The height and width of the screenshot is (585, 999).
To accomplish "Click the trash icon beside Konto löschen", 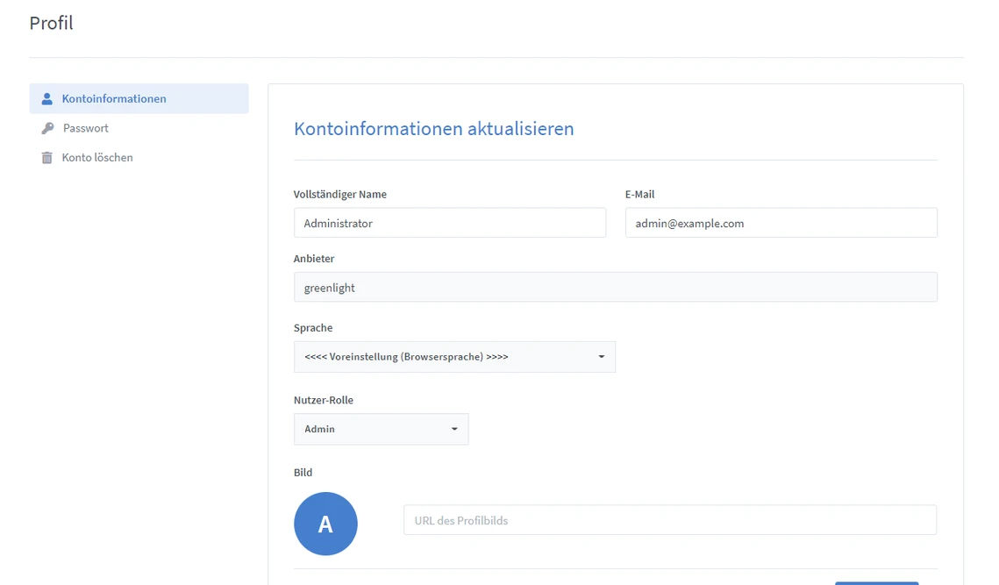I will (47, 158).
